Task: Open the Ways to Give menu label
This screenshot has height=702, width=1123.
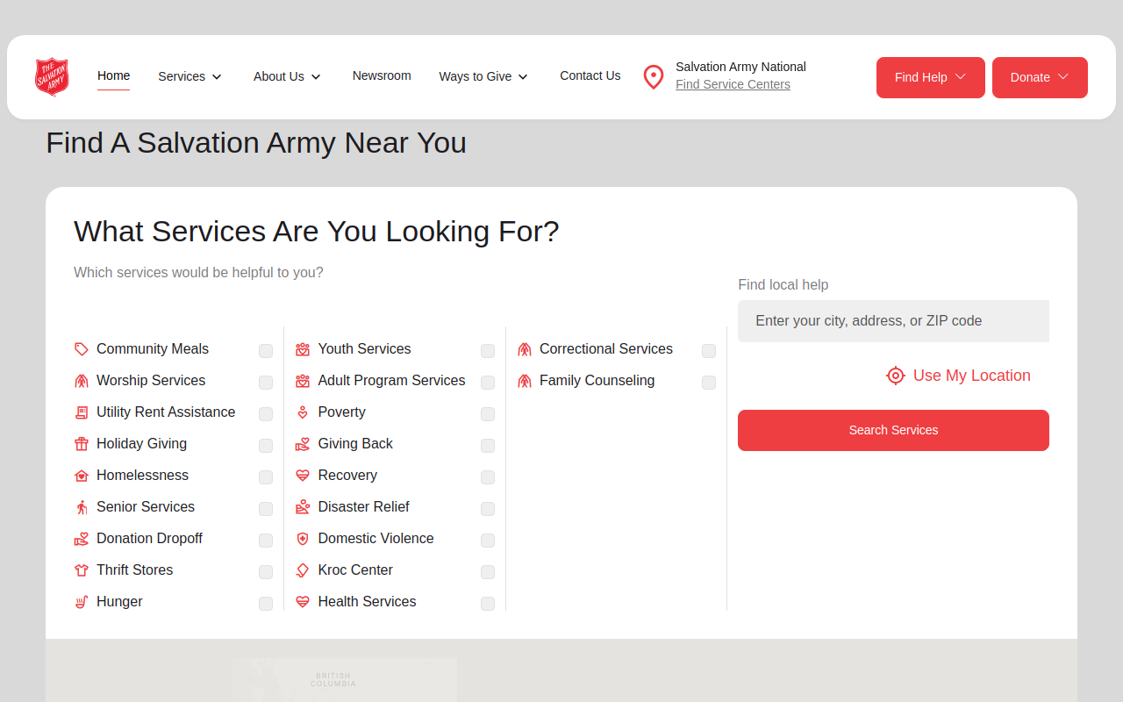Action: [476, 76]
